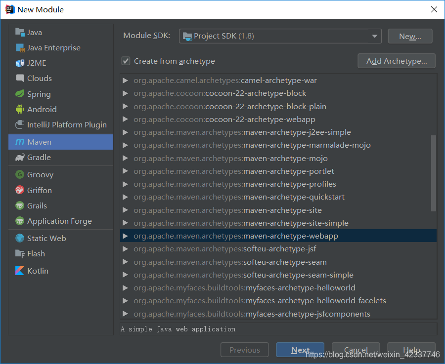The width and height of the screenshot is (445, 364).
Task: Select the Griffon icon
Action: [x=20, y=190]
